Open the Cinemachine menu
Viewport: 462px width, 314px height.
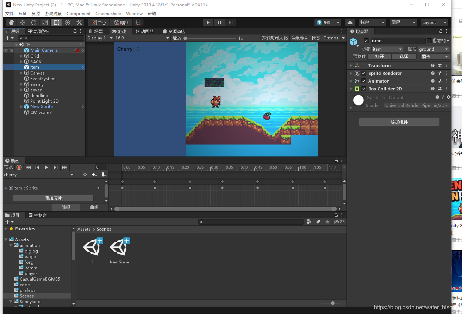108,13
